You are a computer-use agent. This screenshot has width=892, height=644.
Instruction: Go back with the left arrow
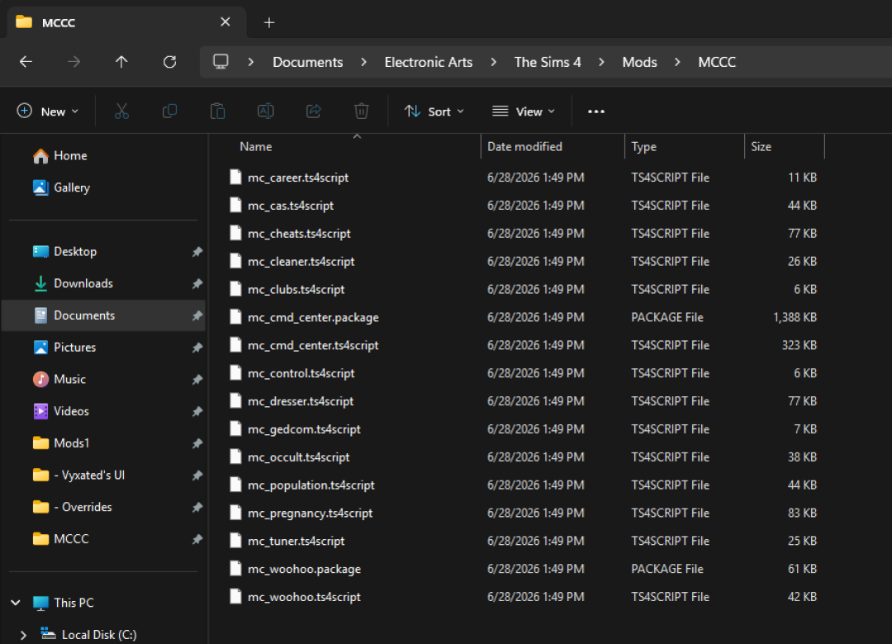(26, 62)
